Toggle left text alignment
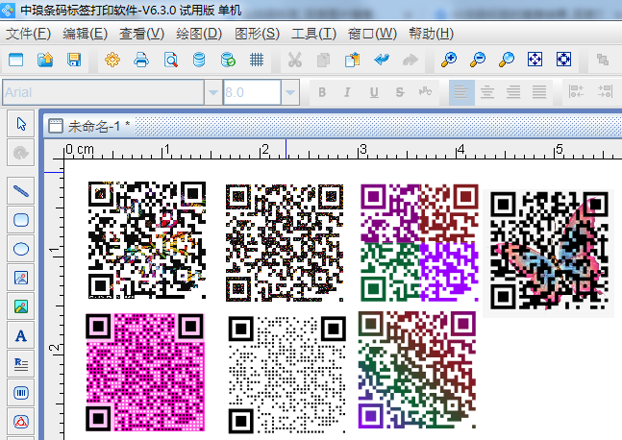 tap(461, 92)
